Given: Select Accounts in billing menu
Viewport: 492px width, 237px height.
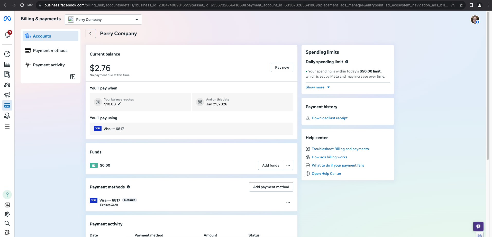Looking at the screenshot, I should 50,36.
